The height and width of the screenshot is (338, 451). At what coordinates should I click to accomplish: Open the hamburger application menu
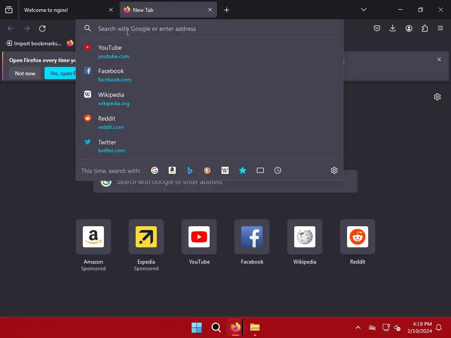pos(440,28)
